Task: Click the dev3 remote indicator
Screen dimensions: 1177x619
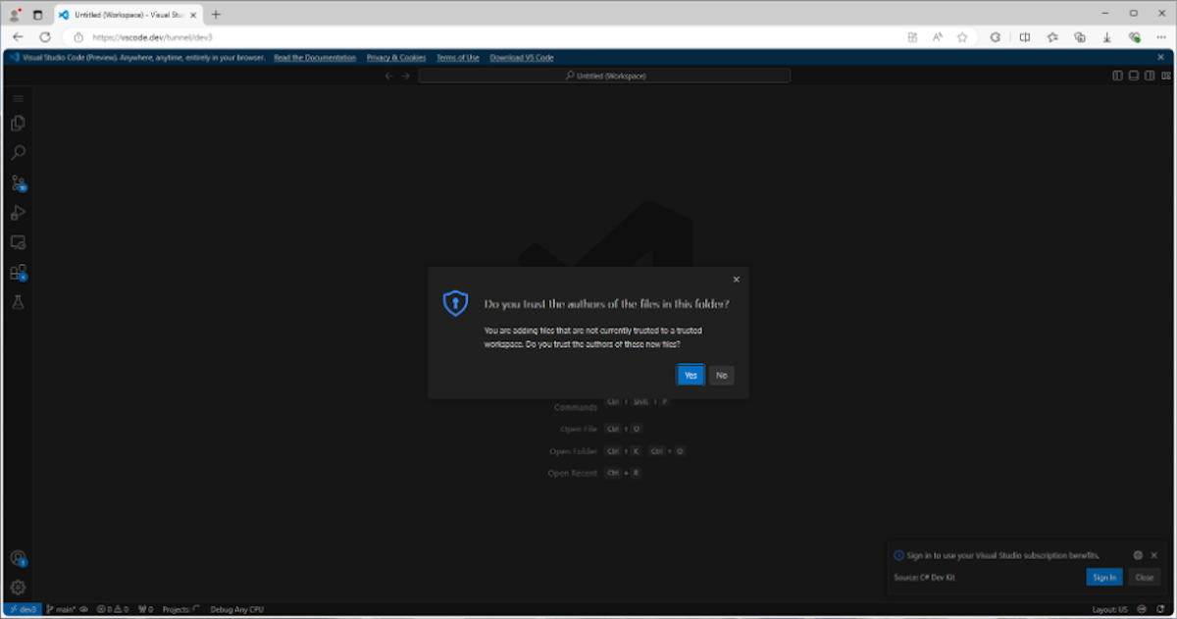Action: (22, 609)
